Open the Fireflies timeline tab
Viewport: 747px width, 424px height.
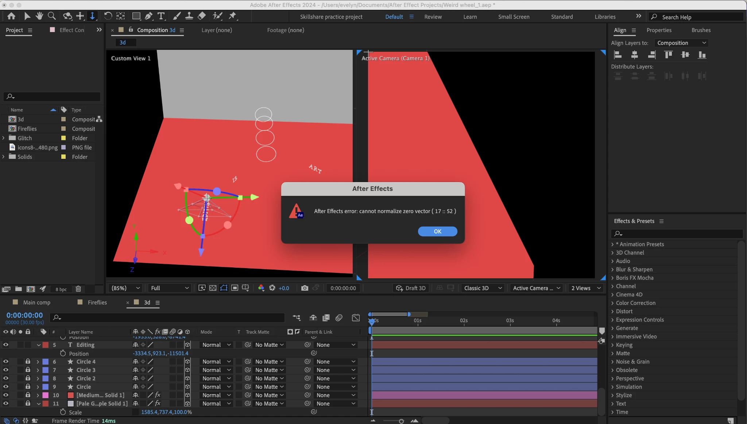[x=97, y=302]
